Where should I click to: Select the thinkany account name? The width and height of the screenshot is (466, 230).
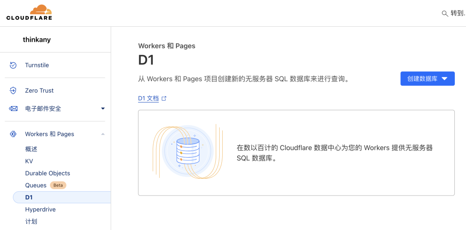pyautogui.click(x=37, y=40)
